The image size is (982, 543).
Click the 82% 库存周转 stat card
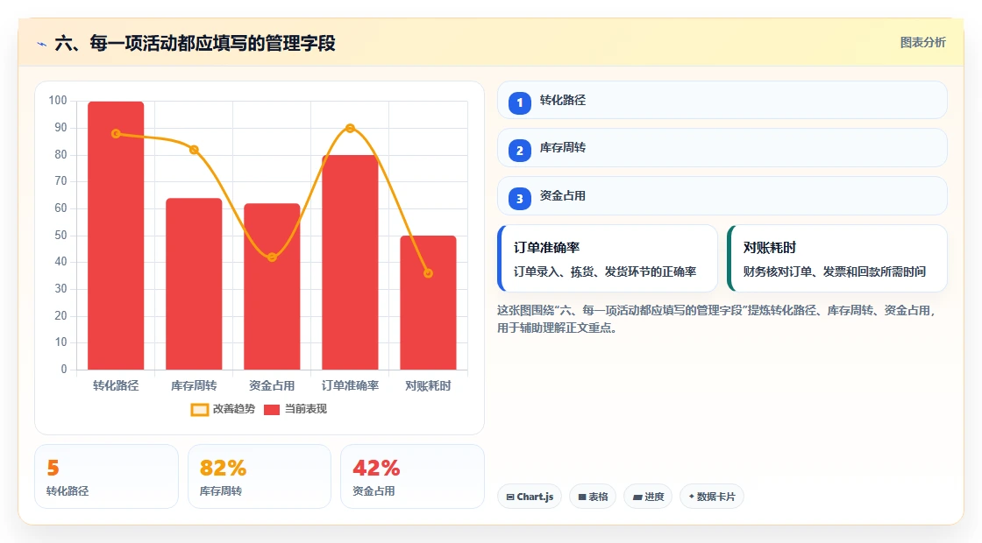point(260,476)
